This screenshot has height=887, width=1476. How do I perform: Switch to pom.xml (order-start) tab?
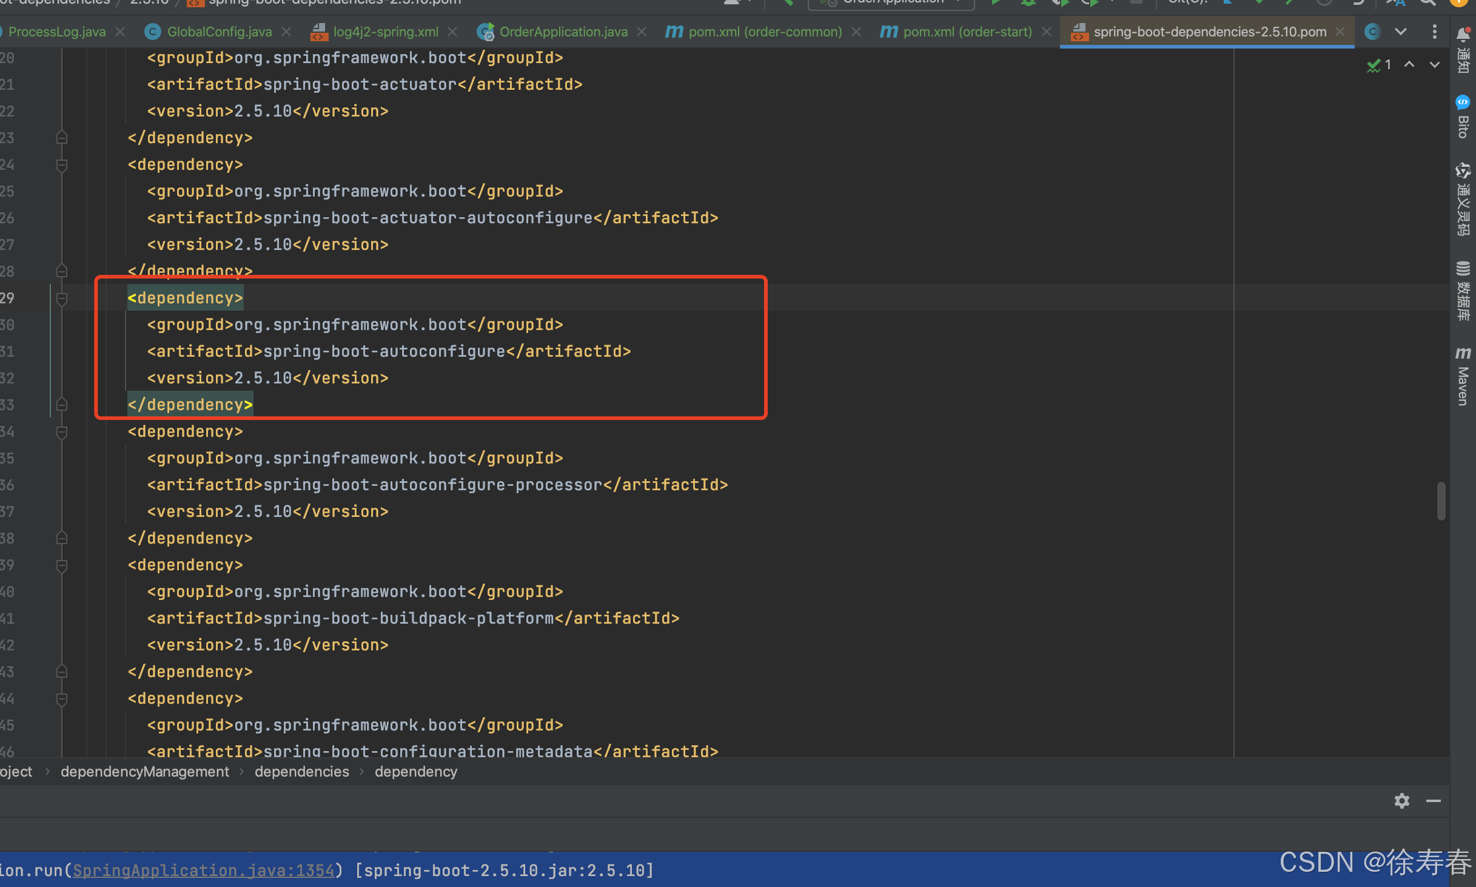tap(967, 32)
